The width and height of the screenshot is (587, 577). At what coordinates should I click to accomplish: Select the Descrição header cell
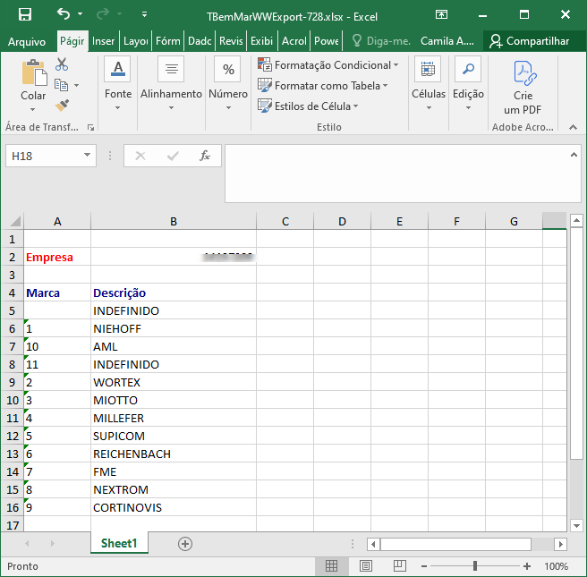[x=174, y=293]
